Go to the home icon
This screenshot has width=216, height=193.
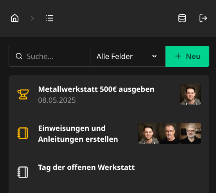pyautogui.click(x=14, y=18)
